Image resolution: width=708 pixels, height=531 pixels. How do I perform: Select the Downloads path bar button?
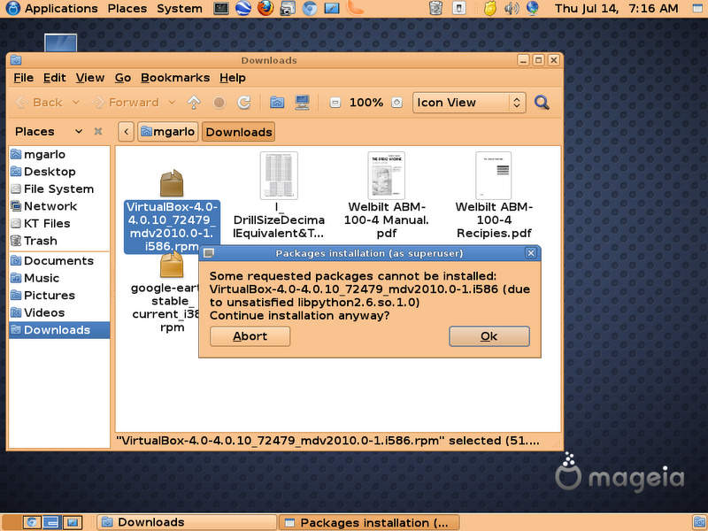tap(238, 132)
